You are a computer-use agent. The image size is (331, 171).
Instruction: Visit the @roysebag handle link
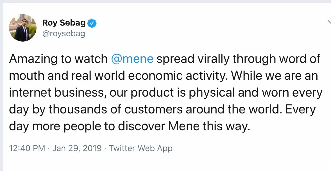click(64, 33)
